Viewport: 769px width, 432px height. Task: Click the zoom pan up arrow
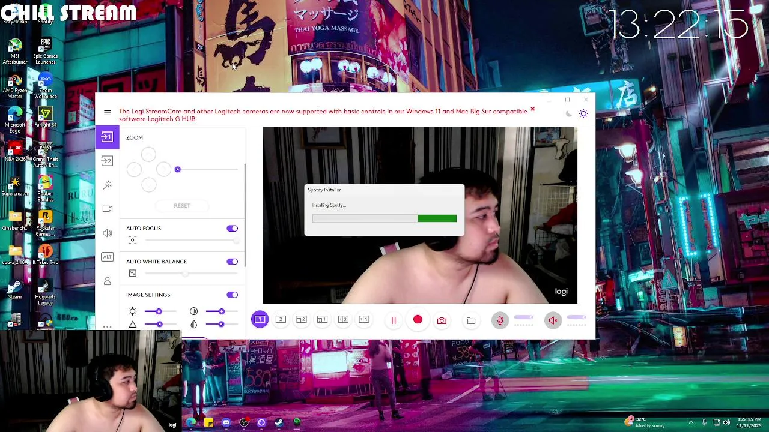pos(148,155)
